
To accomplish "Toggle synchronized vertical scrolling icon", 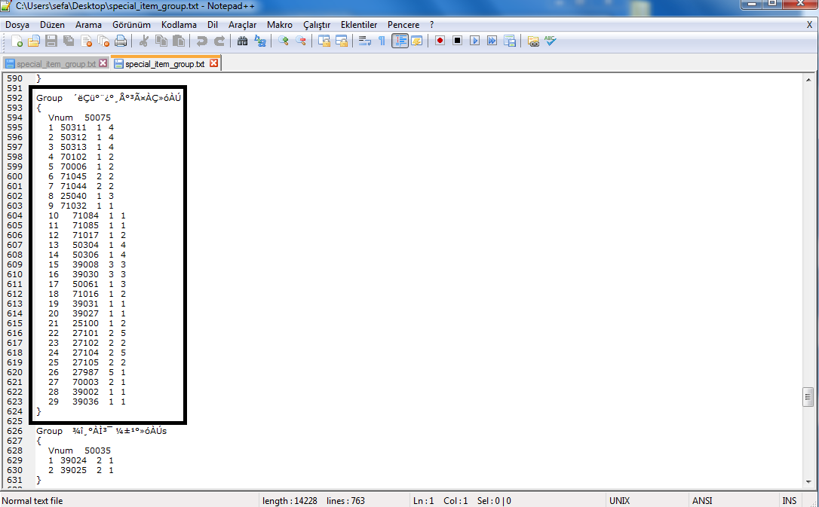I will tap(324, 41).
